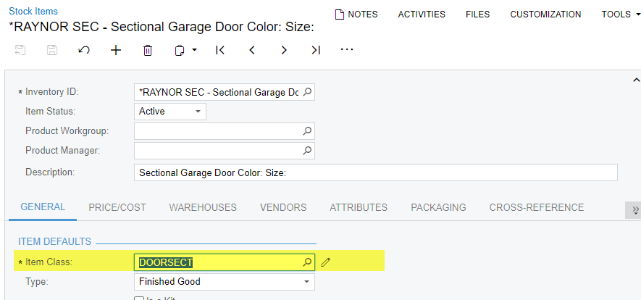Image resolution: width=641 pixels, height=300 pixels.
Task: Go to the first record
Action: [220, 50]
